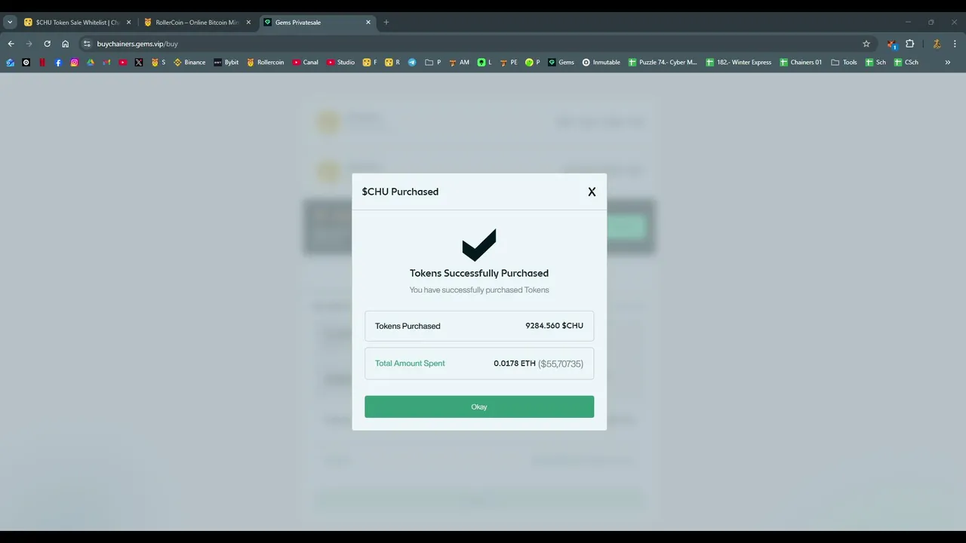This screenshot has height=543, width=966.
Task: Open the P bookmarks folder
Action: 433,63
